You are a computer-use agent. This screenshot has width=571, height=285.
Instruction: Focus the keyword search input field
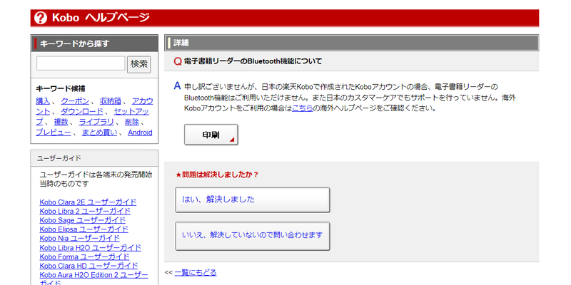pos(81,63)
